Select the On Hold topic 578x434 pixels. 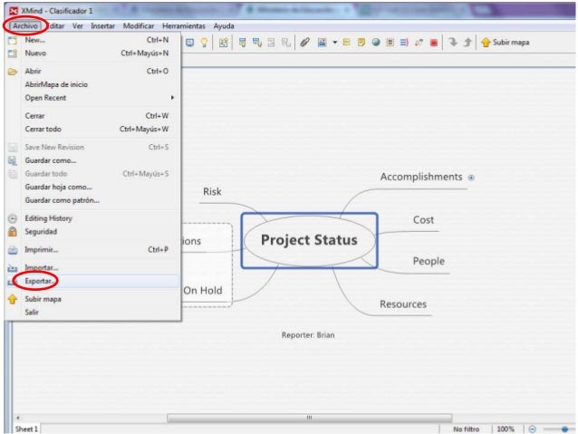pos(203,291)
